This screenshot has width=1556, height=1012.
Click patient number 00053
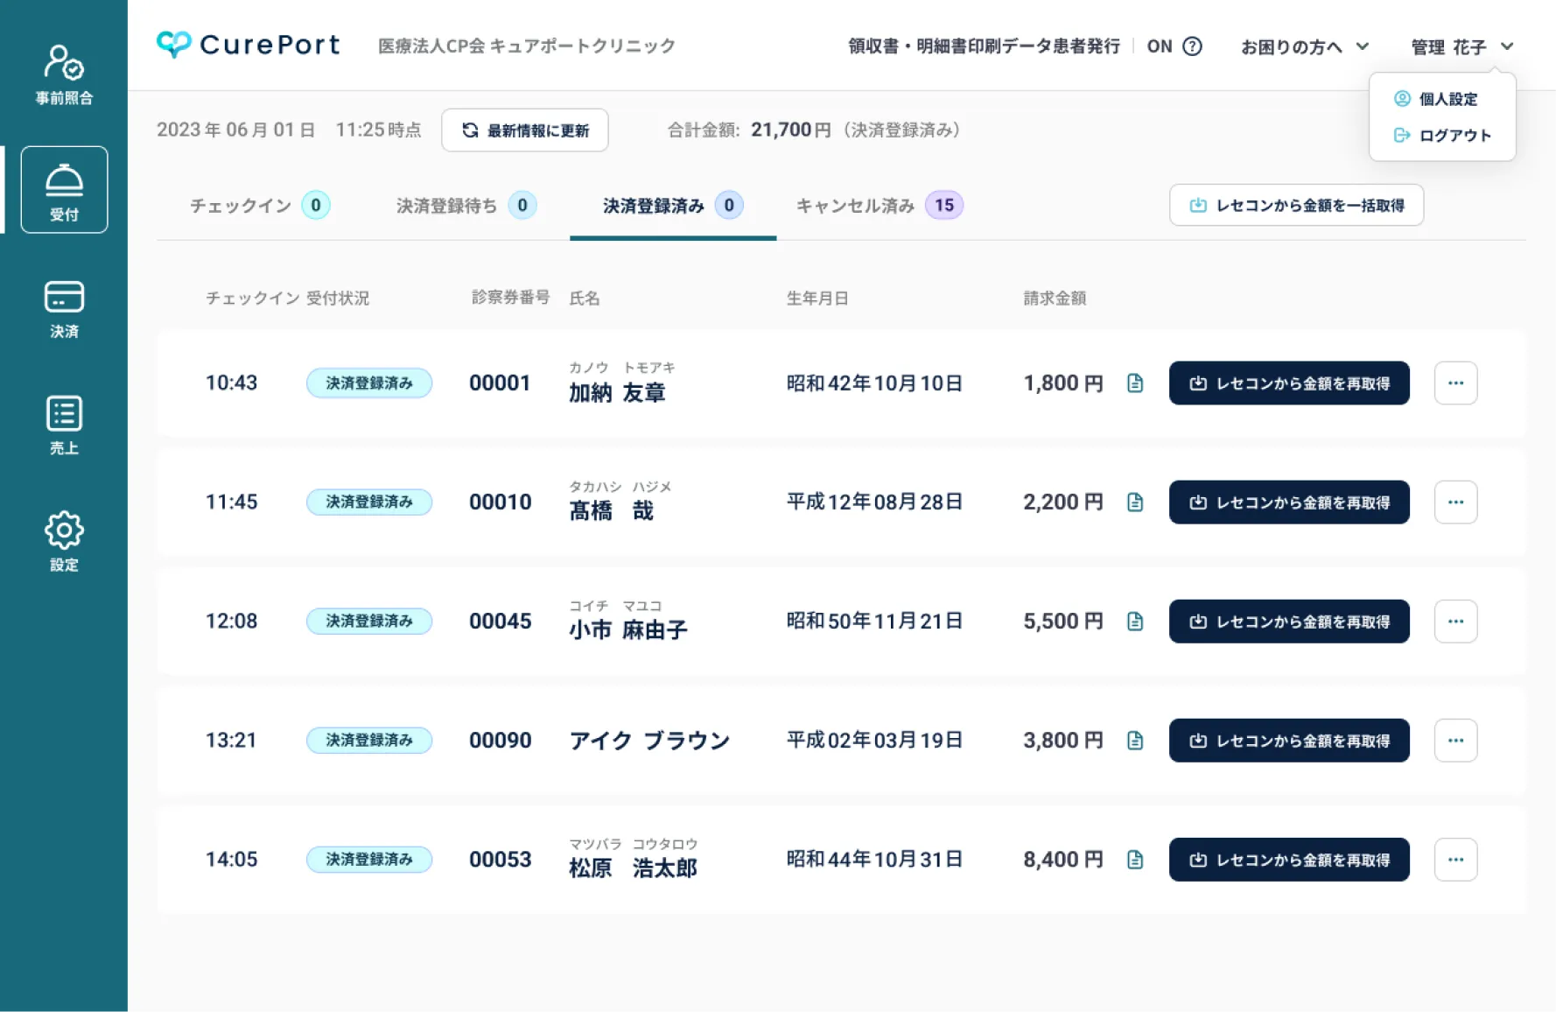[500, 860]
